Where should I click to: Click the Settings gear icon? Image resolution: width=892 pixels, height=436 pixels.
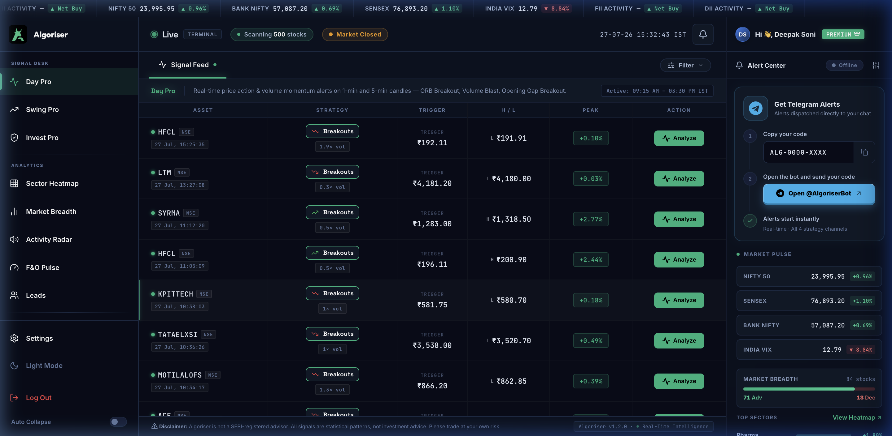tap(14, 338)
